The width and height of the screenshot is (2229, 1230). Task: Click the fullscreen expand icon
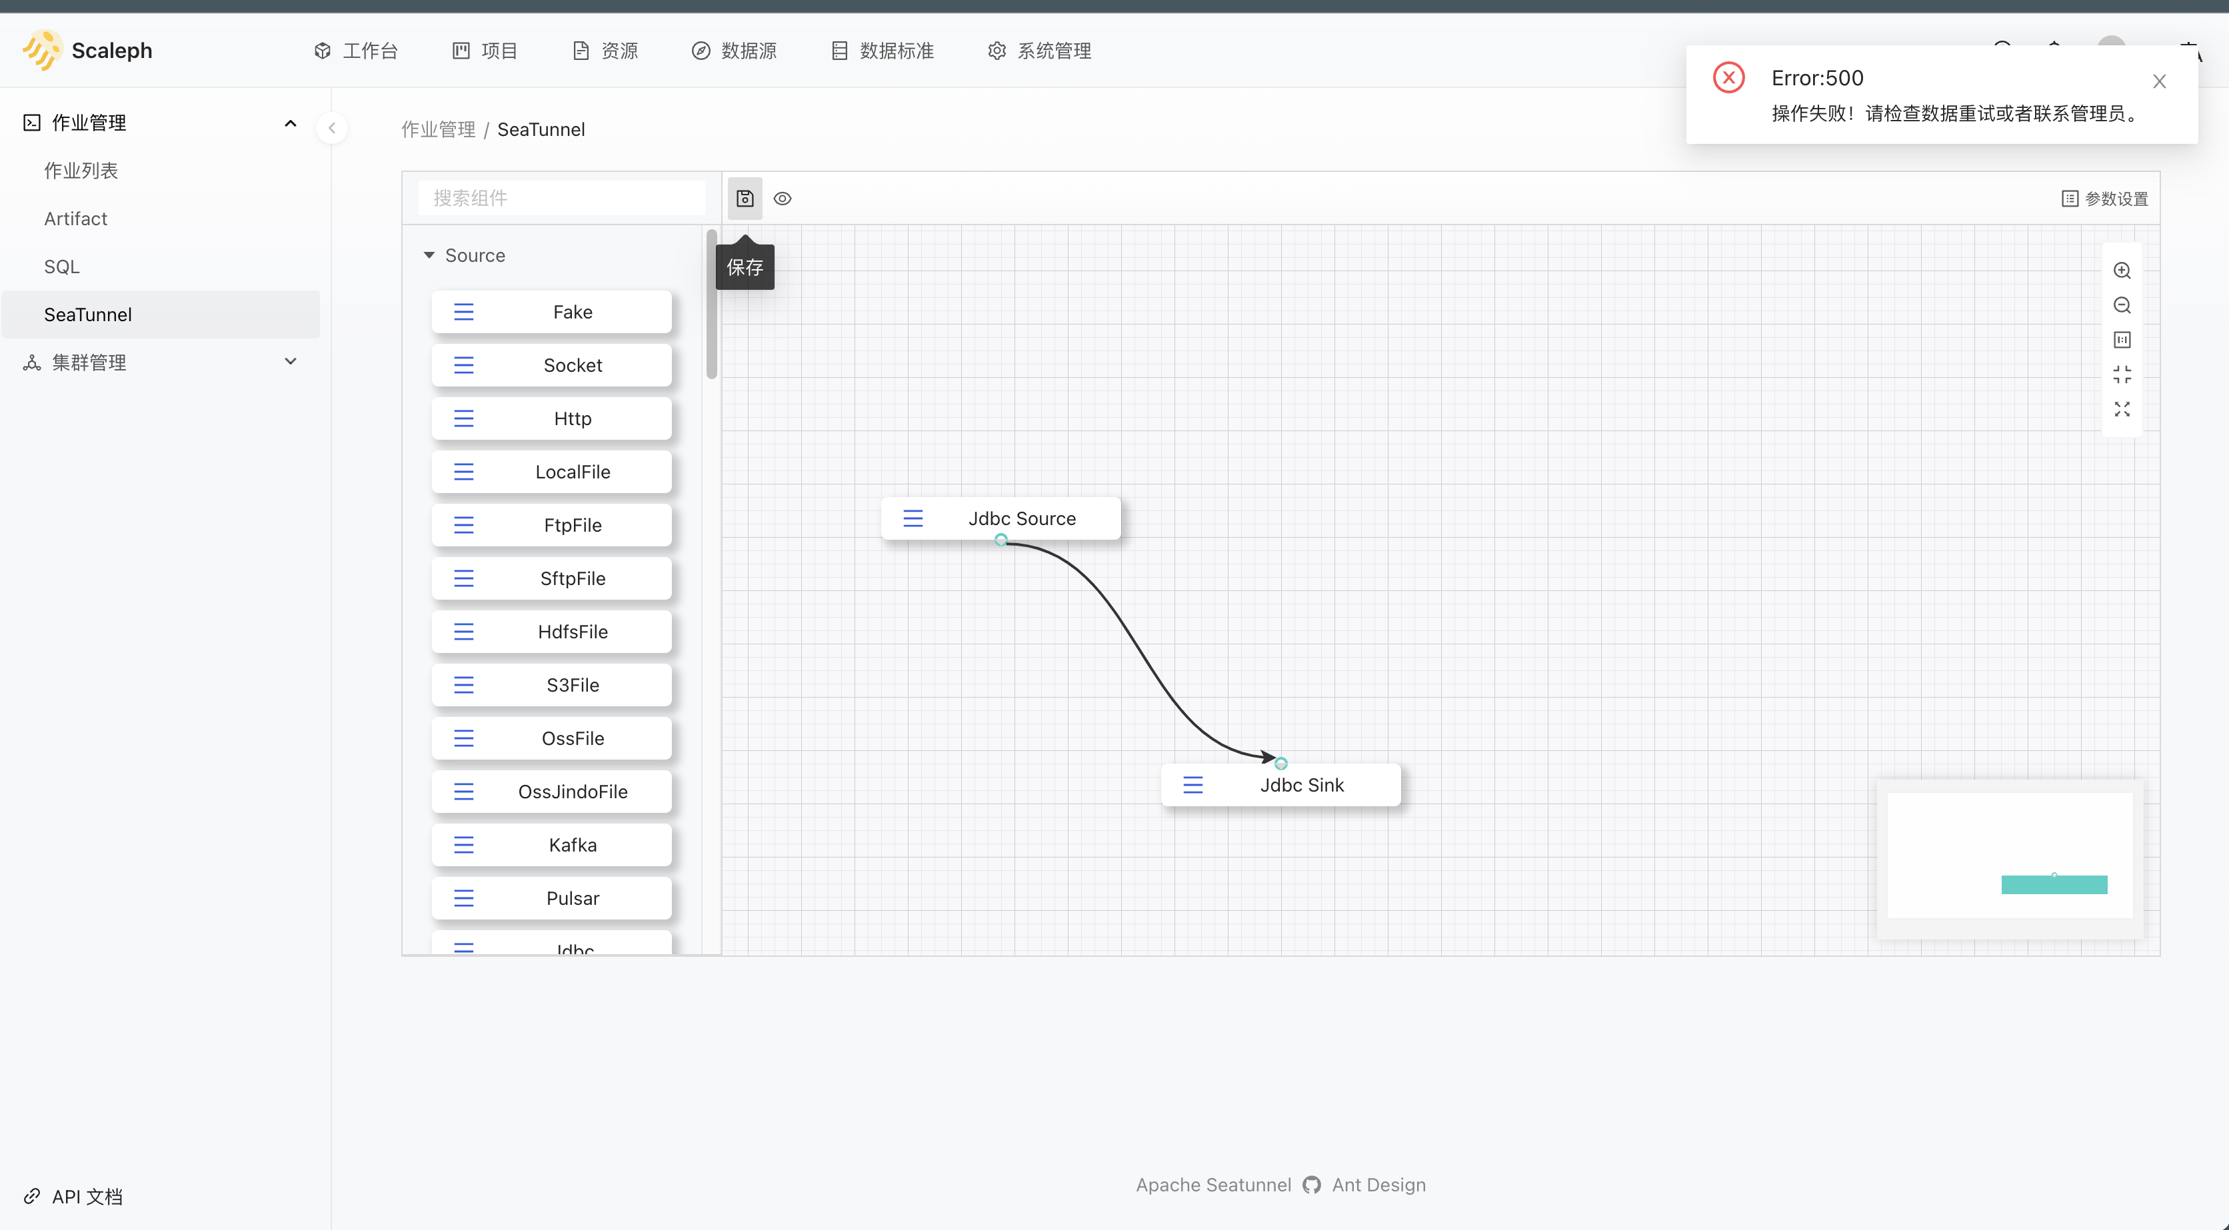tap(2122, 409)
